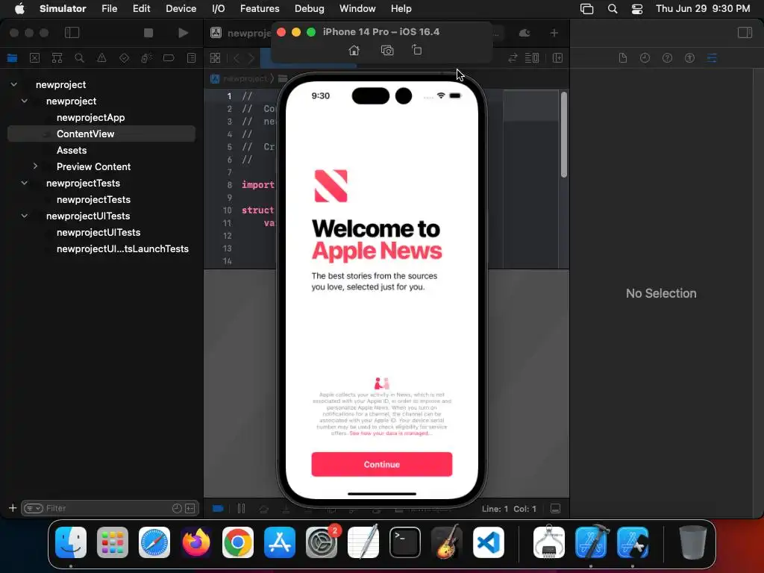Open the Window menu
Screen dimensions: 764x573
[357, 8]
